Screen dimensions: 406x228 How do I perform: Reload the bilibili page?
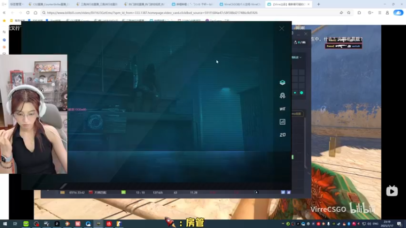coord(28,13)
